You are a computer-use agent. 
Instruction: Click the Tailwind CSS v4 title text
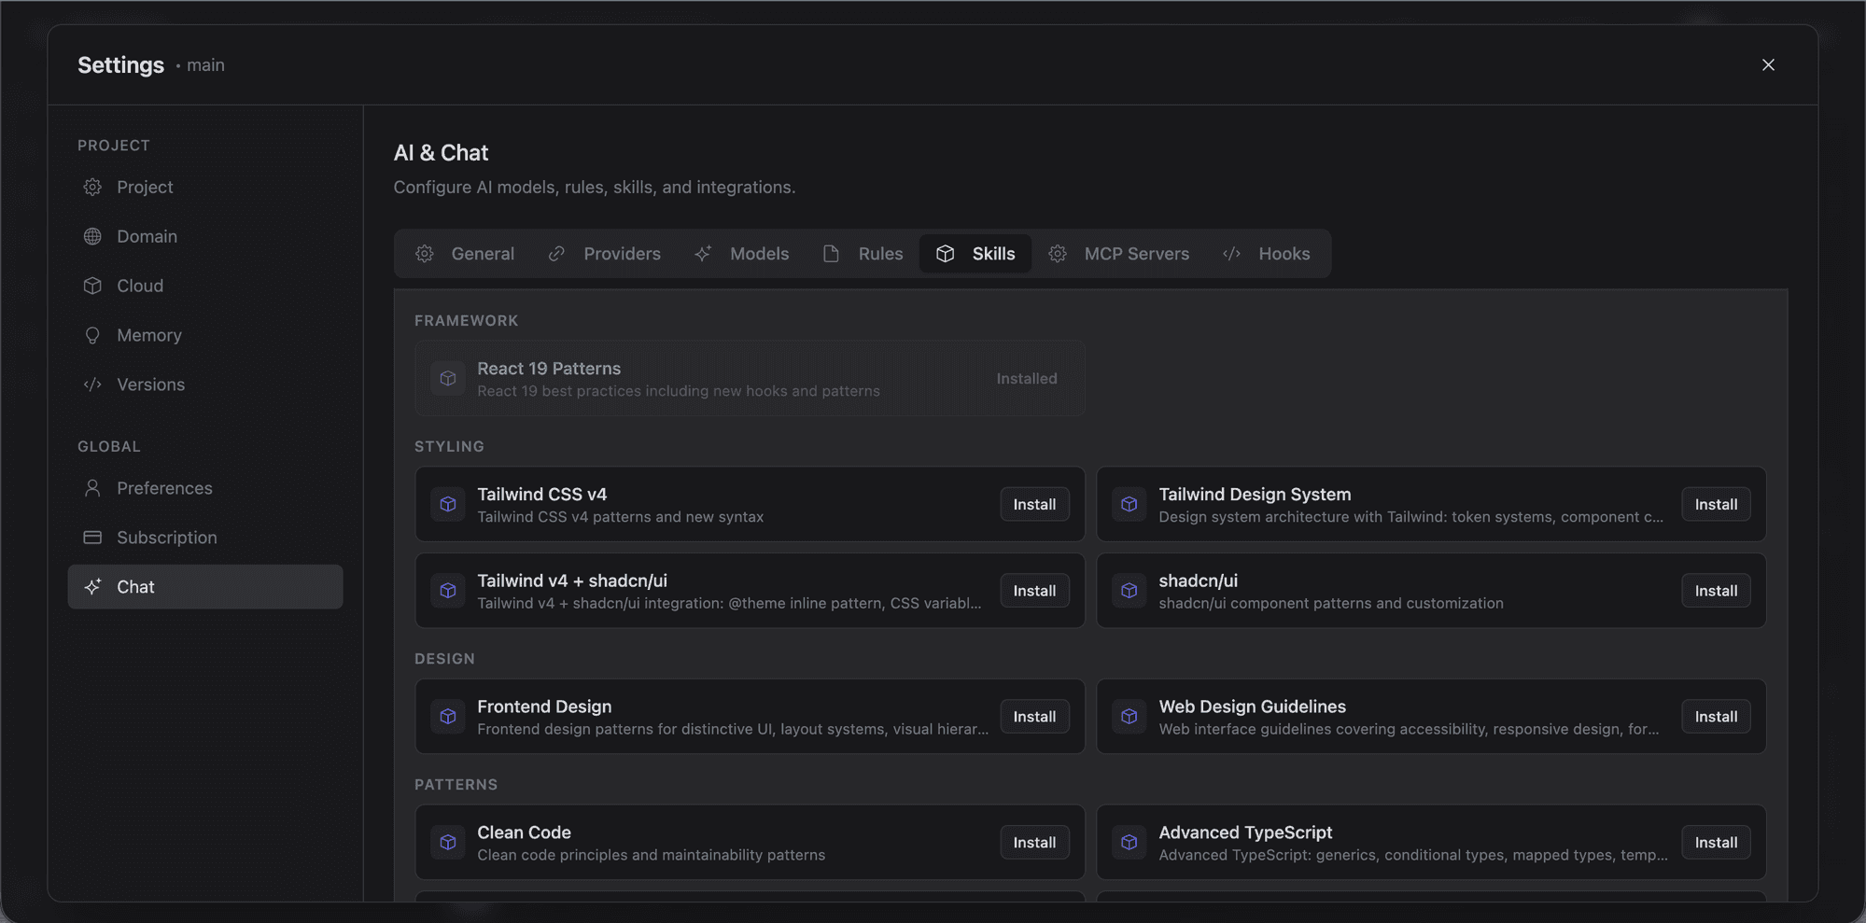[x=541, y=494]
